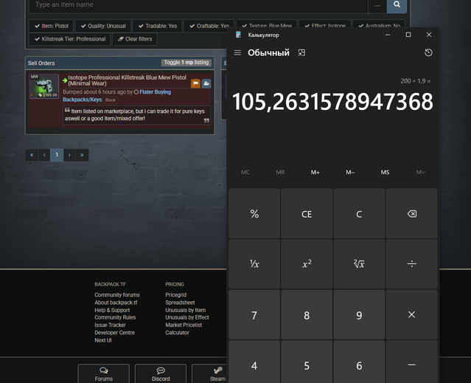Click the percent key in calculator
The width and height of the screenshot is (471, 383).
(254, 214)
